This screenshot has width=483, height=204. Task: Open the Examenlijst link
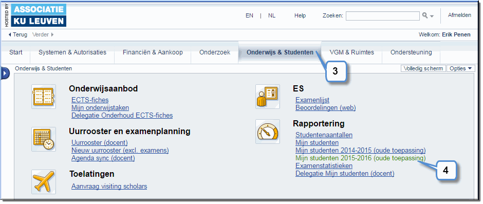(312, 100)
